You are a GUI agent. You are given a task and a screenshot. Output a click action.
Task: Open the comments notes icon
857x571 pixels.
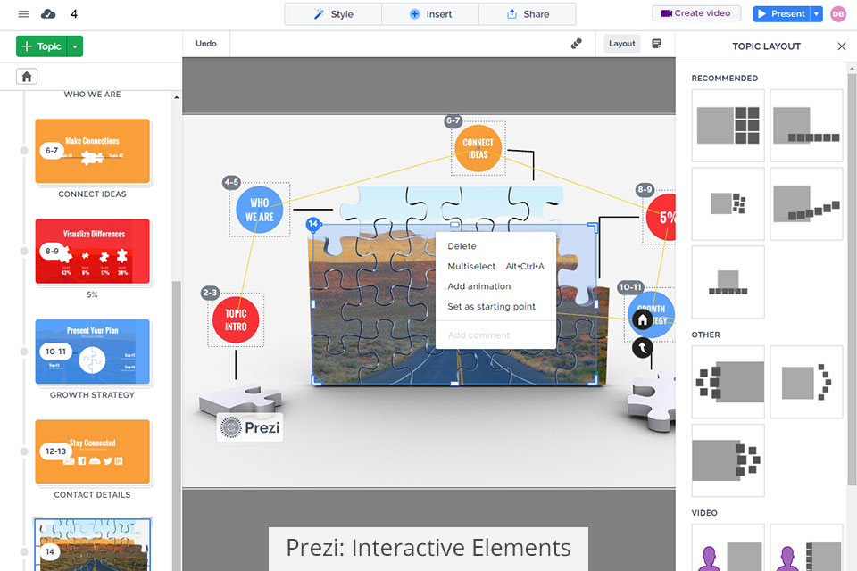coord(657,44)
